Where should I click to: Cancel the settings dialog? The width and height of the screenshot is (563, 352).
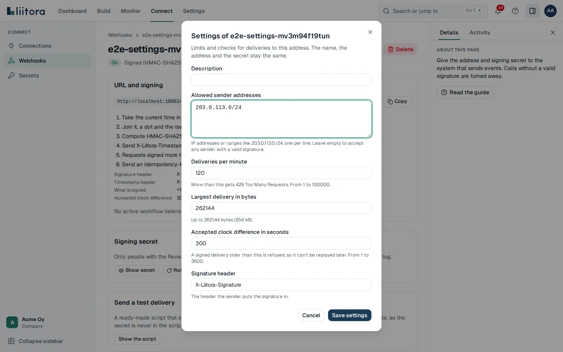pos(311,315)
